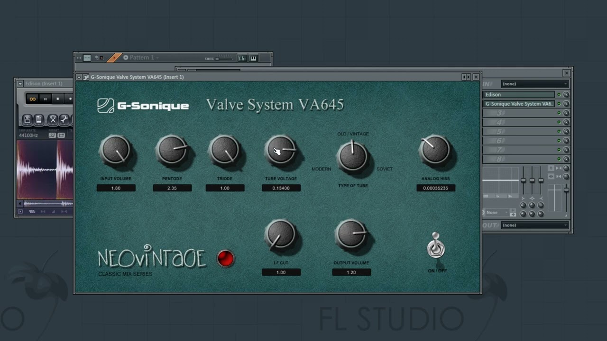The height and width of the screenshot is (341, 607).
Task: Select G-Sonique Valve System slot in mixer
Action: pos(519,104)
